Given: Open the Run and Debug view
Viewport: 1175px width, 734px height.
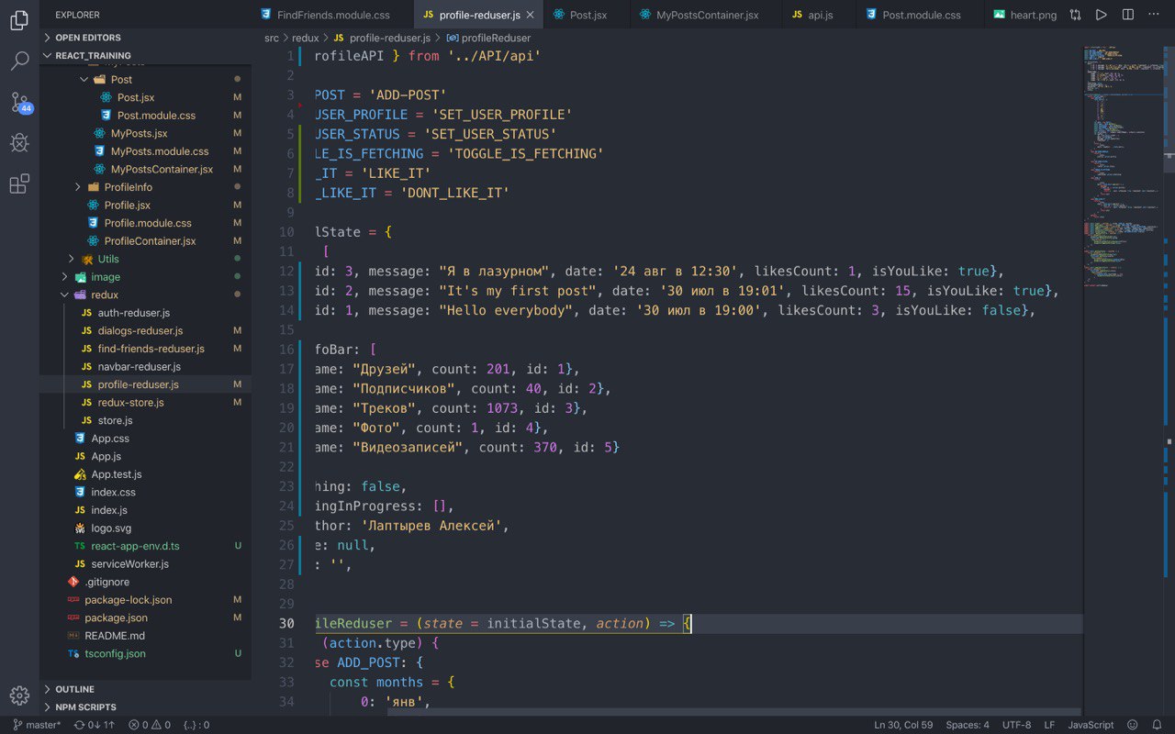Looking at the screenshot, I should click(x=19, y=143).
